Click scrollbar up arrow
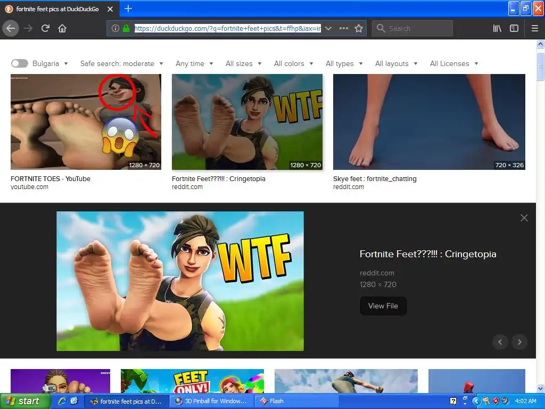545x409 pixels. click(540, 44)
